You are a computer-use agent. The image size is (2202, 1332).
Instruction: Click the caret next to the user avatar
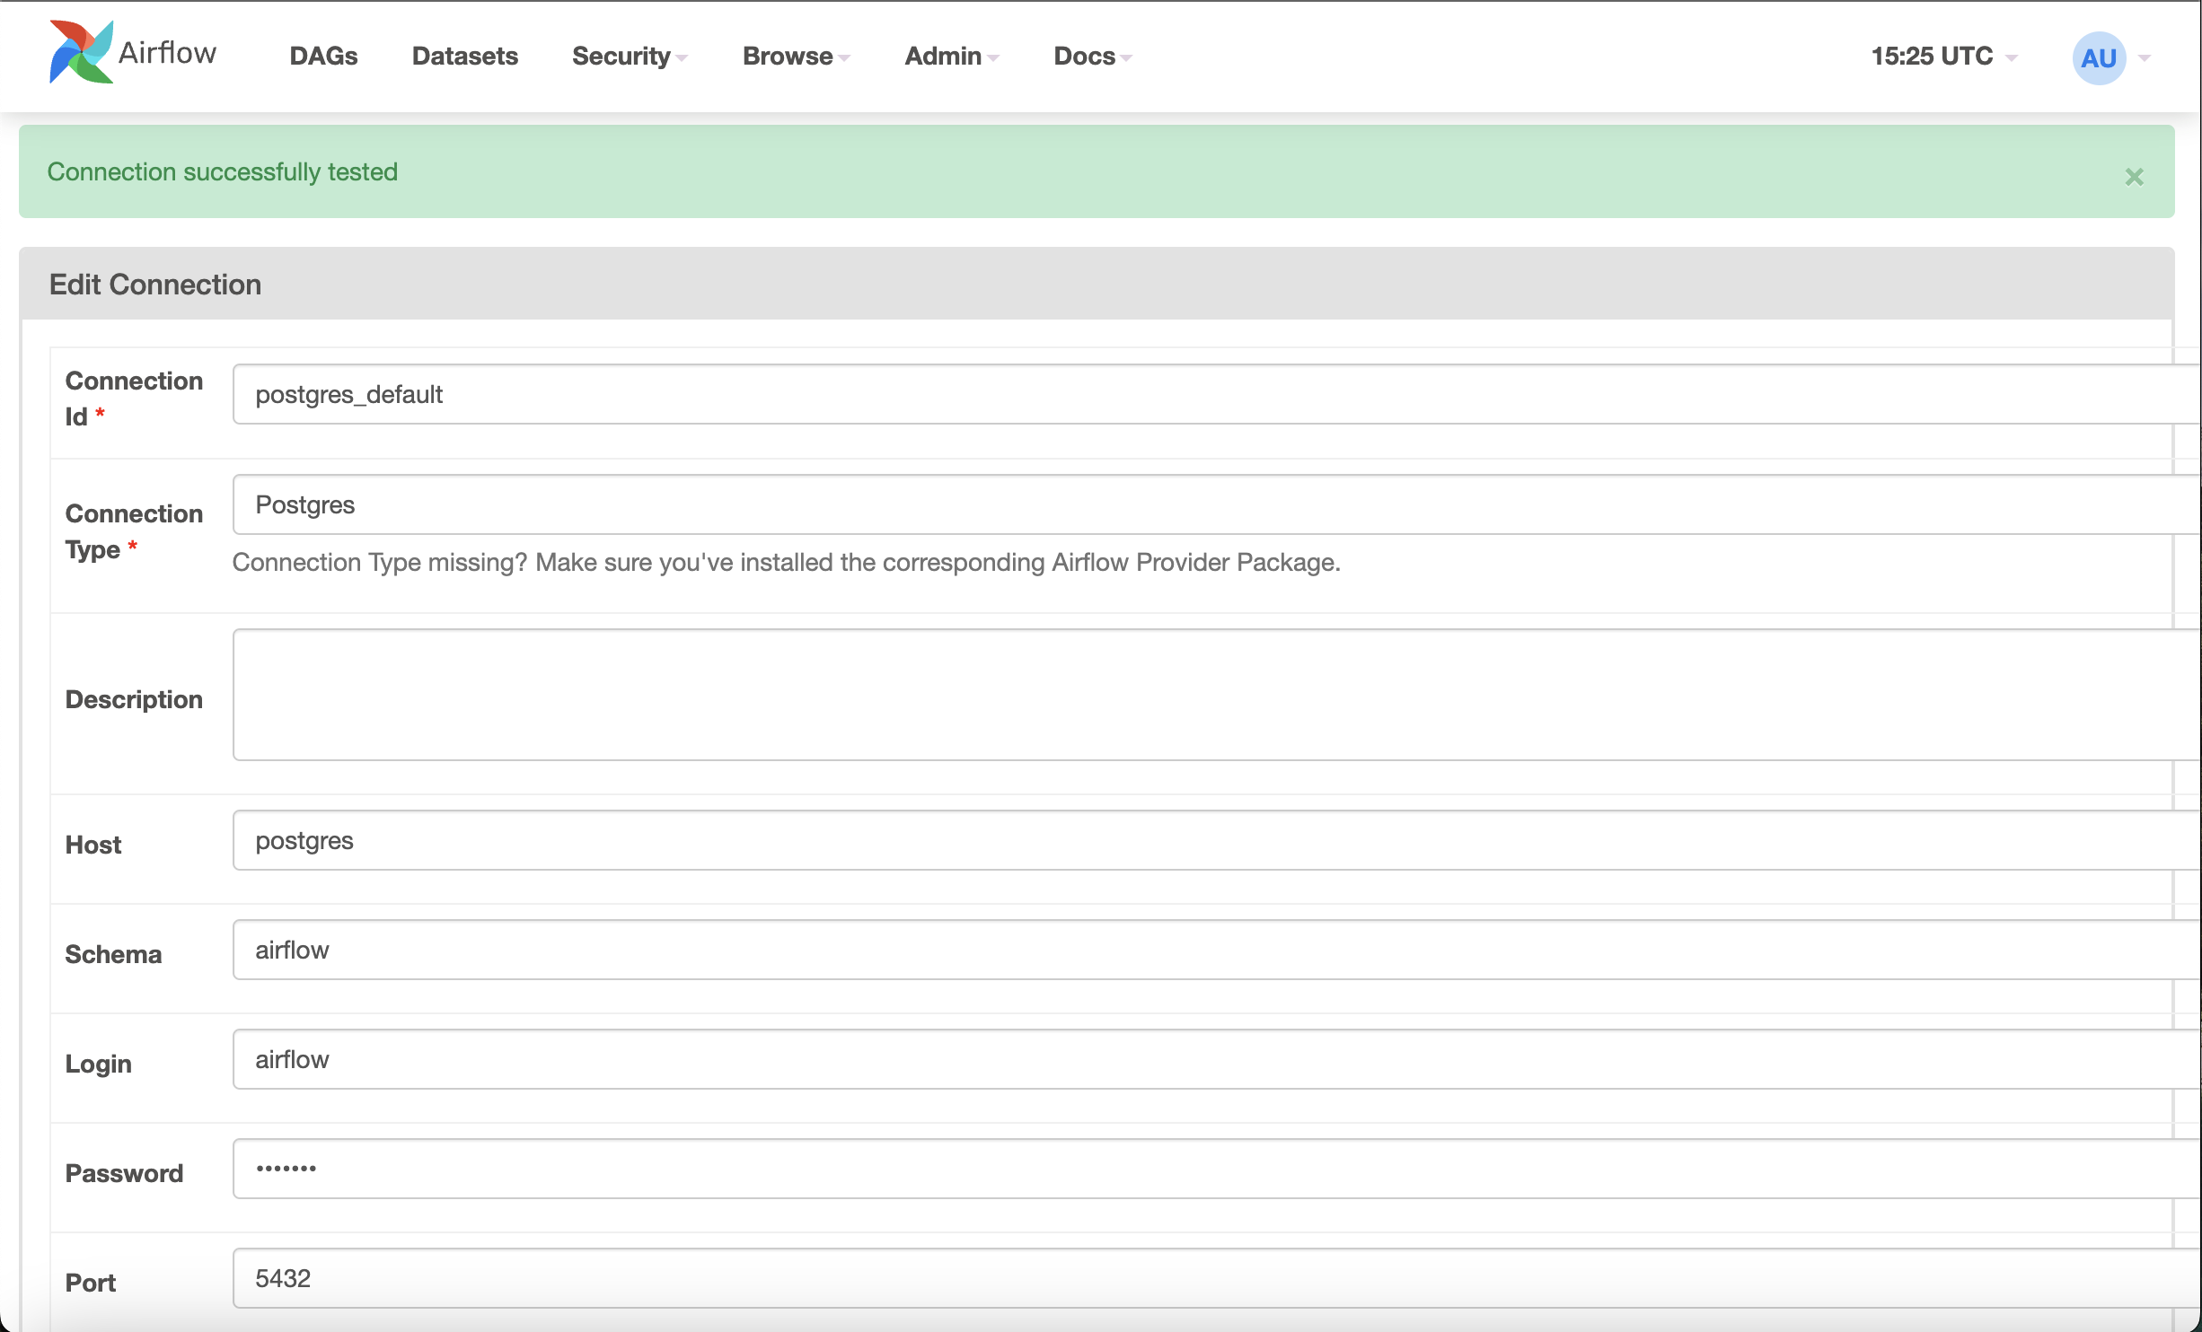coord(2145,58)
